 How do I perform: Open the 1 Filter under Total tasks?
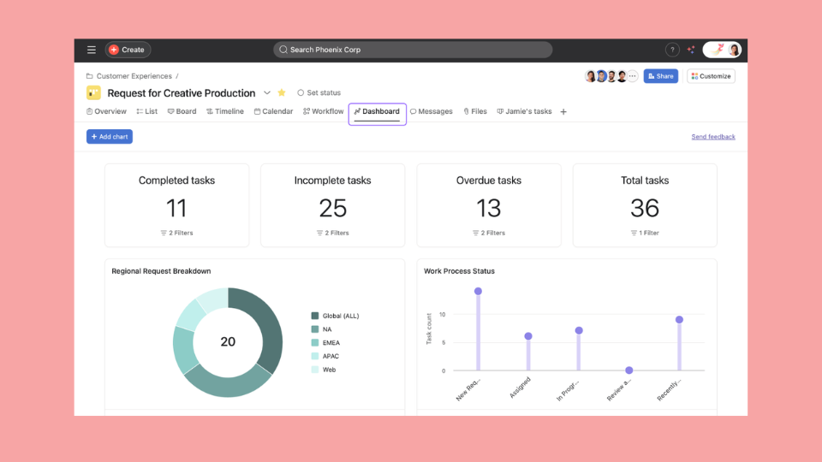[645, 233]
